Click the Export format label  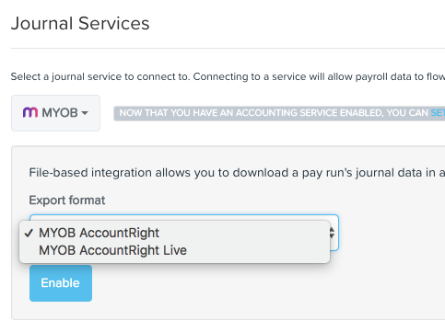click(x=67, y=200)
